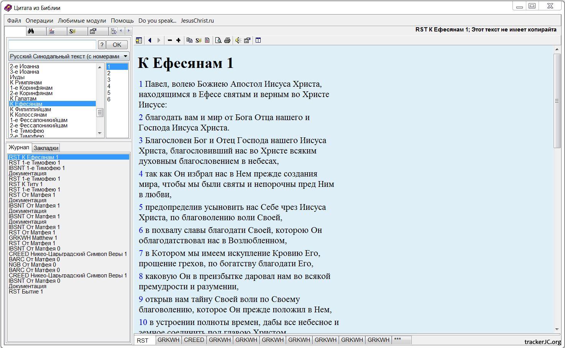Select К Филиппийцам in the book list
The height and width of the screenshot is (348, 565).
[x=30, y=109]
